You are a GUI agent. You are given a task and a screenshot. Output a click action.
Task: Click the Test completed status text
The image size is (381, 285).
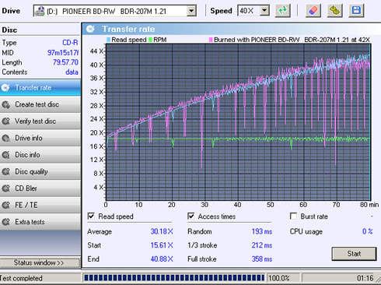tap(21, 278)
